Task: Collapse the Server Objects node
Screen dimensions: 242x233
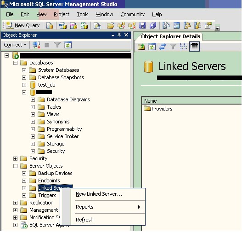Action: tap(15, 166)
